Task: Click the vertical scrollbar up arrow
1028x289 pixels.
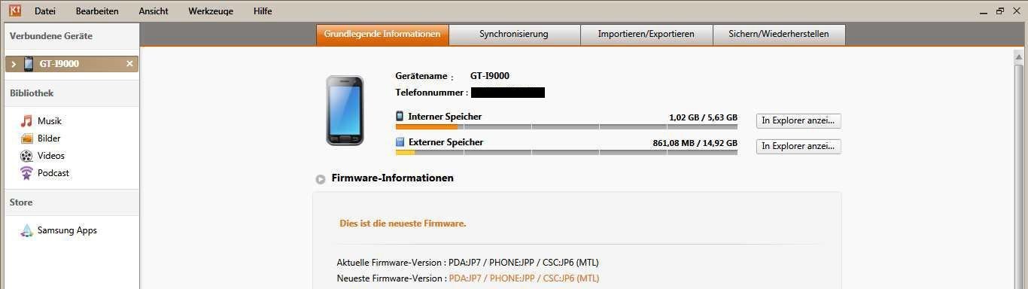Action: pos(1020,56)
